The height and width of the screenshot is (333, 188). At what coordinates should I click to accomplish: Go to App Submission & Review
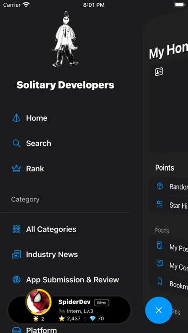[x=72, y=280]
